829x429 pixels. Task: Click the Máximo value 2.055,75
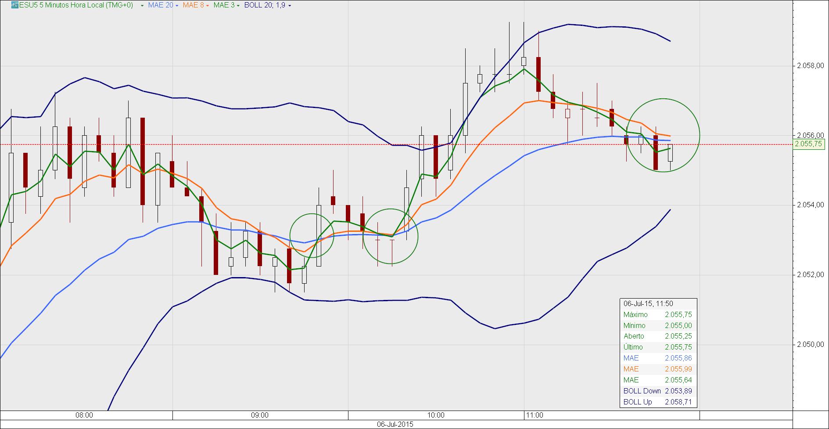tap(678, 314)
